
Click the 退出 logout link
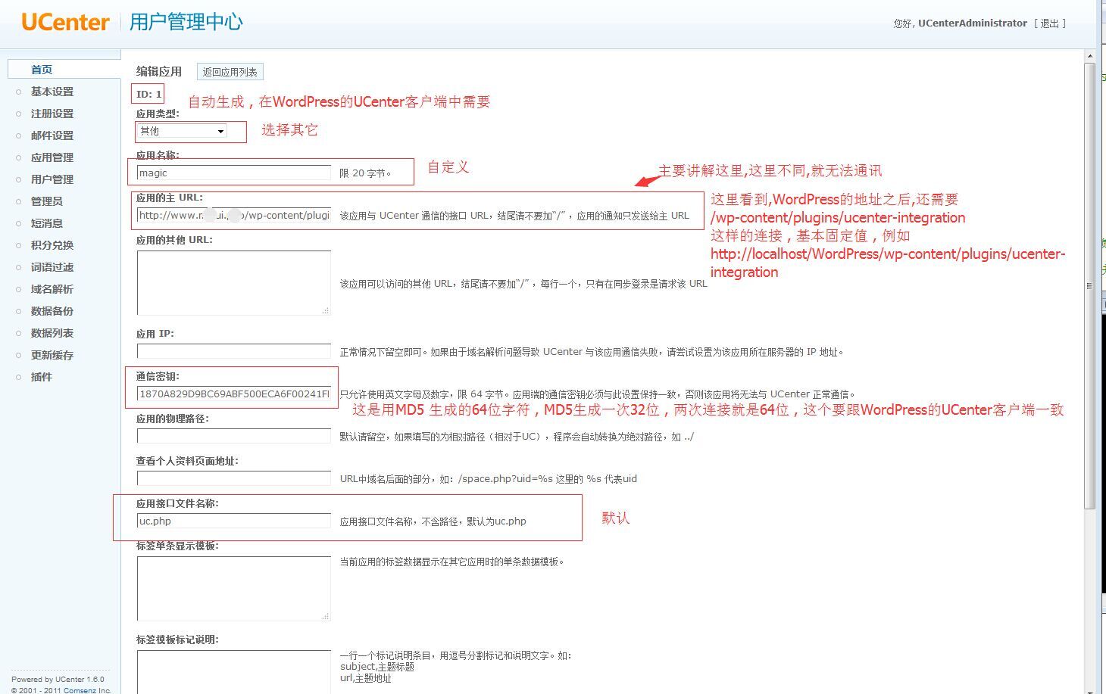click(1050, 23)
